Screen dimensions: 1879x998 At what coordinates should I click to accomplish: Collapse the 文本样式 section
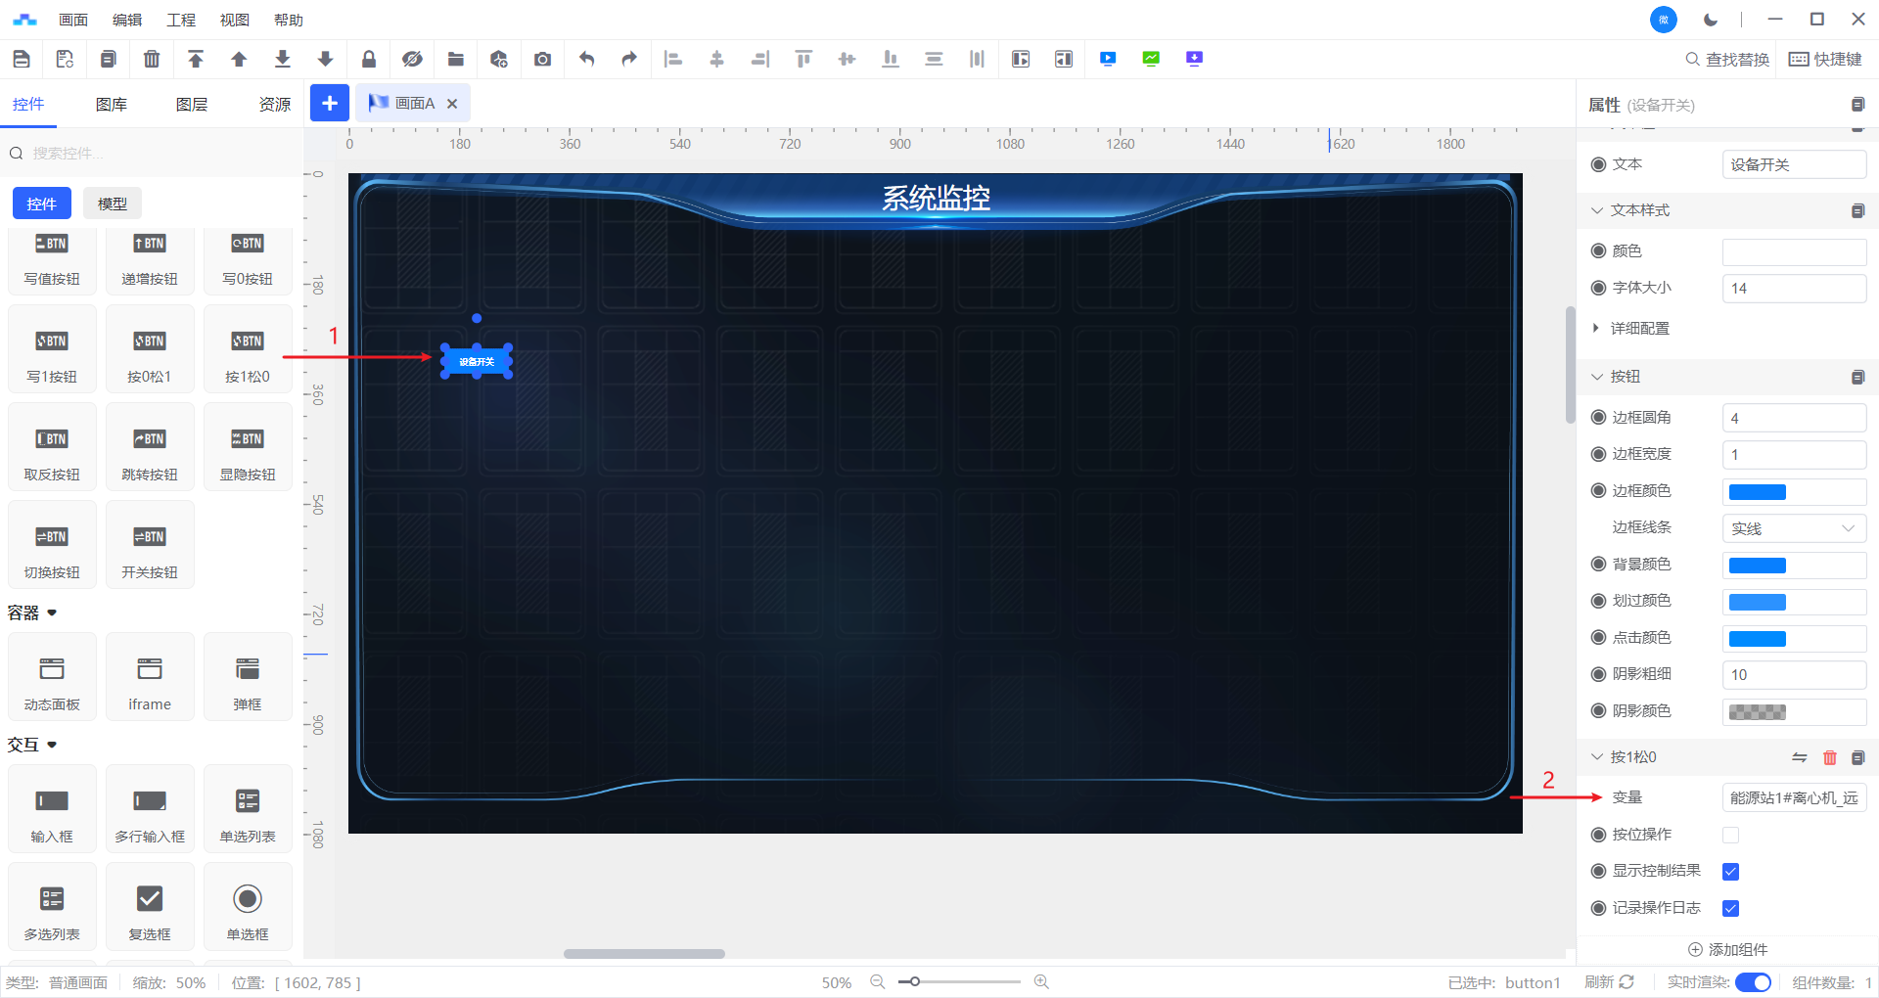[x=1597, y=210]
